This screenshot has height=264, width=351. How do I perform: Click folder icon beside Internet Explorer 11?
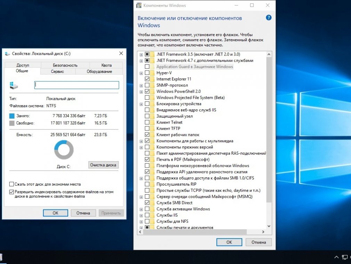[153, 79]
